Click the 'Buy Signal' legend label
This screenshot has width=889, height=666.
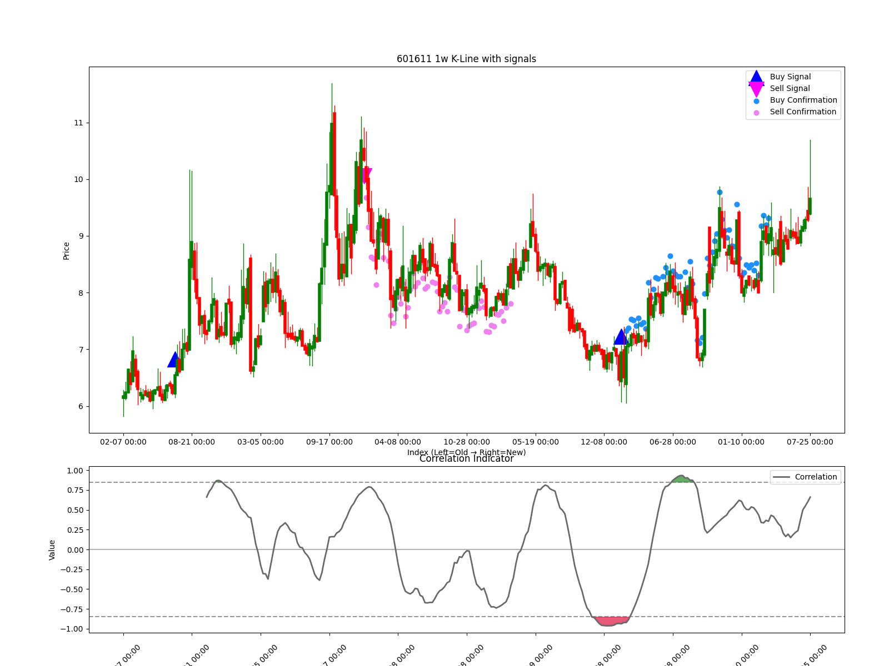click(x=790, y=77)
